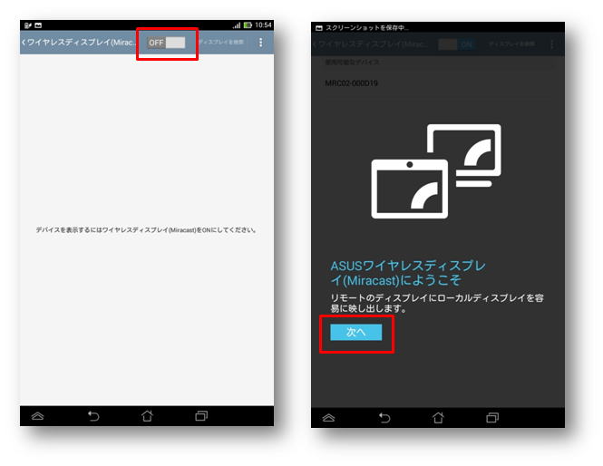This screenshot has height=466, width=603.
Task: Tap the picture notification icon in left status bar
Action: pyautogui.click(x=38, y=25)
